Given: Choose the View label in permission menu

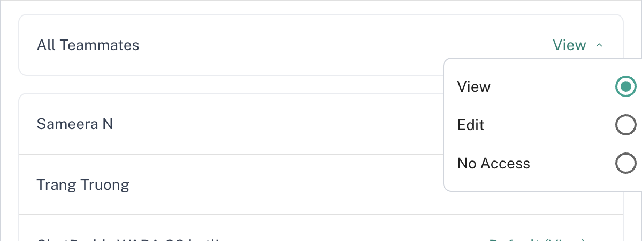Looking at the screenshot, I should coord(474,86).
